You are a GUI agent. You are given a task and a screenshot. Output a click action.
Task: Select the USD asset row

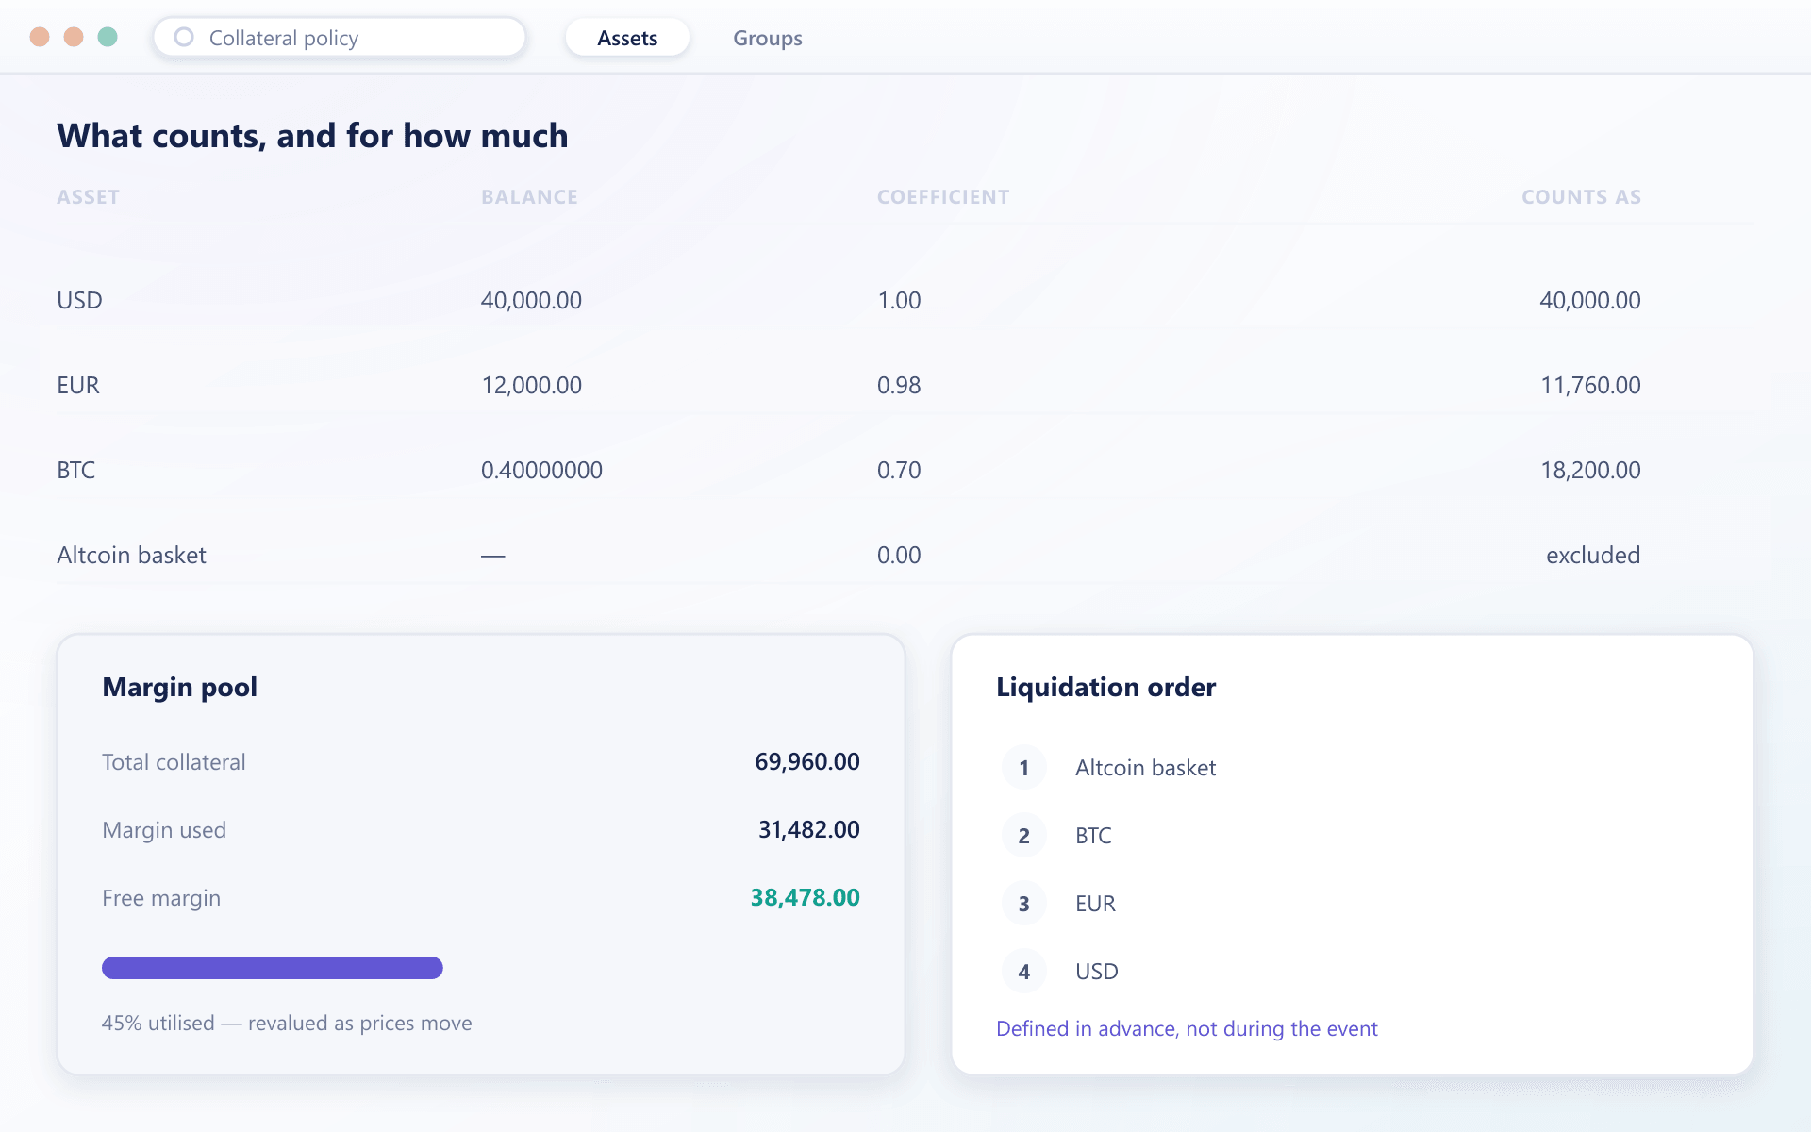tap(905, 301)
